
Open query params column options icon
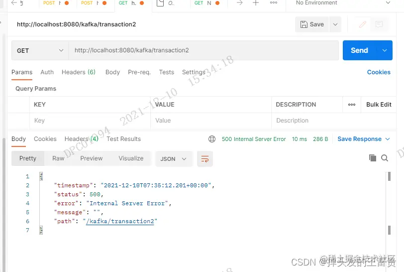[x=352, y=105]
